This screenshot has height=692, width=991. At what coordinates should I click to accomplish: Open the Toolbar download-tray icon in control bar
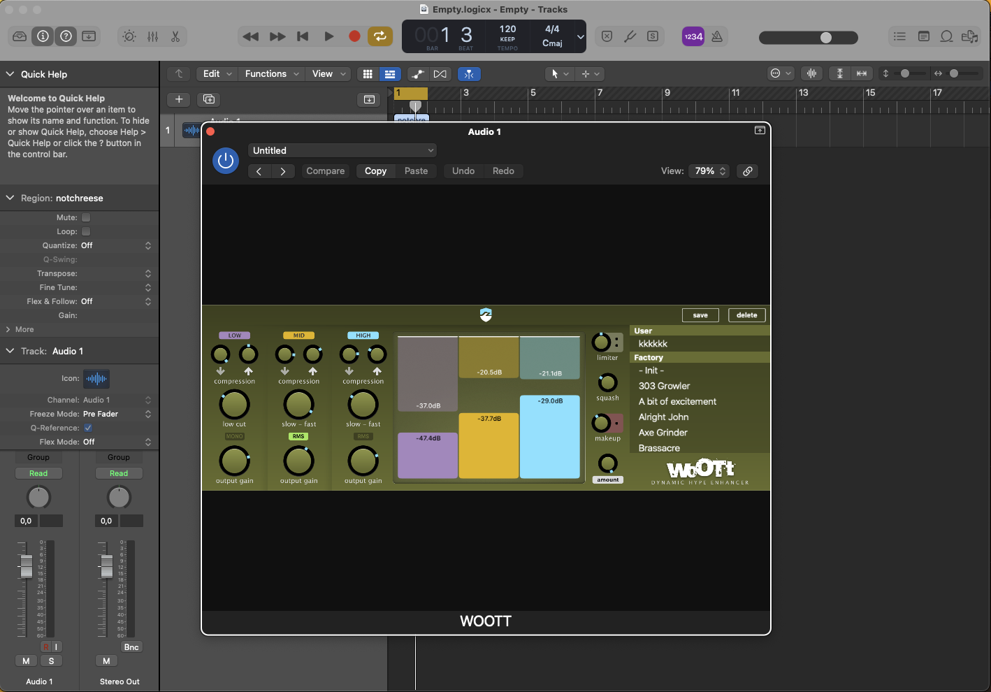click(89, 36)
